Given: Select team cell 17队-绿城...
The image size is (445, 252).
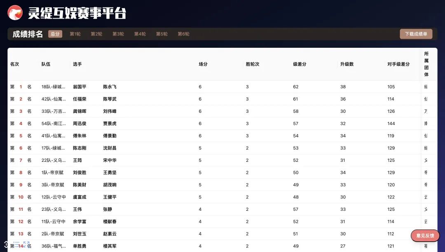Looking at the screenshot, I should click(53, 148).
